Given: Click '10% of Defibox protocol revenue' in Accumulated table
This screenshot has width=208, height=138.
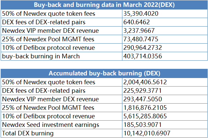Looking at the screenshot, I should click(49, 116).
